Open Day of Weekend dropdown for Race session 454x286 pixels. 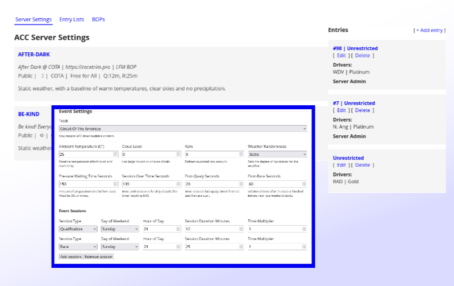pos(119,247)
